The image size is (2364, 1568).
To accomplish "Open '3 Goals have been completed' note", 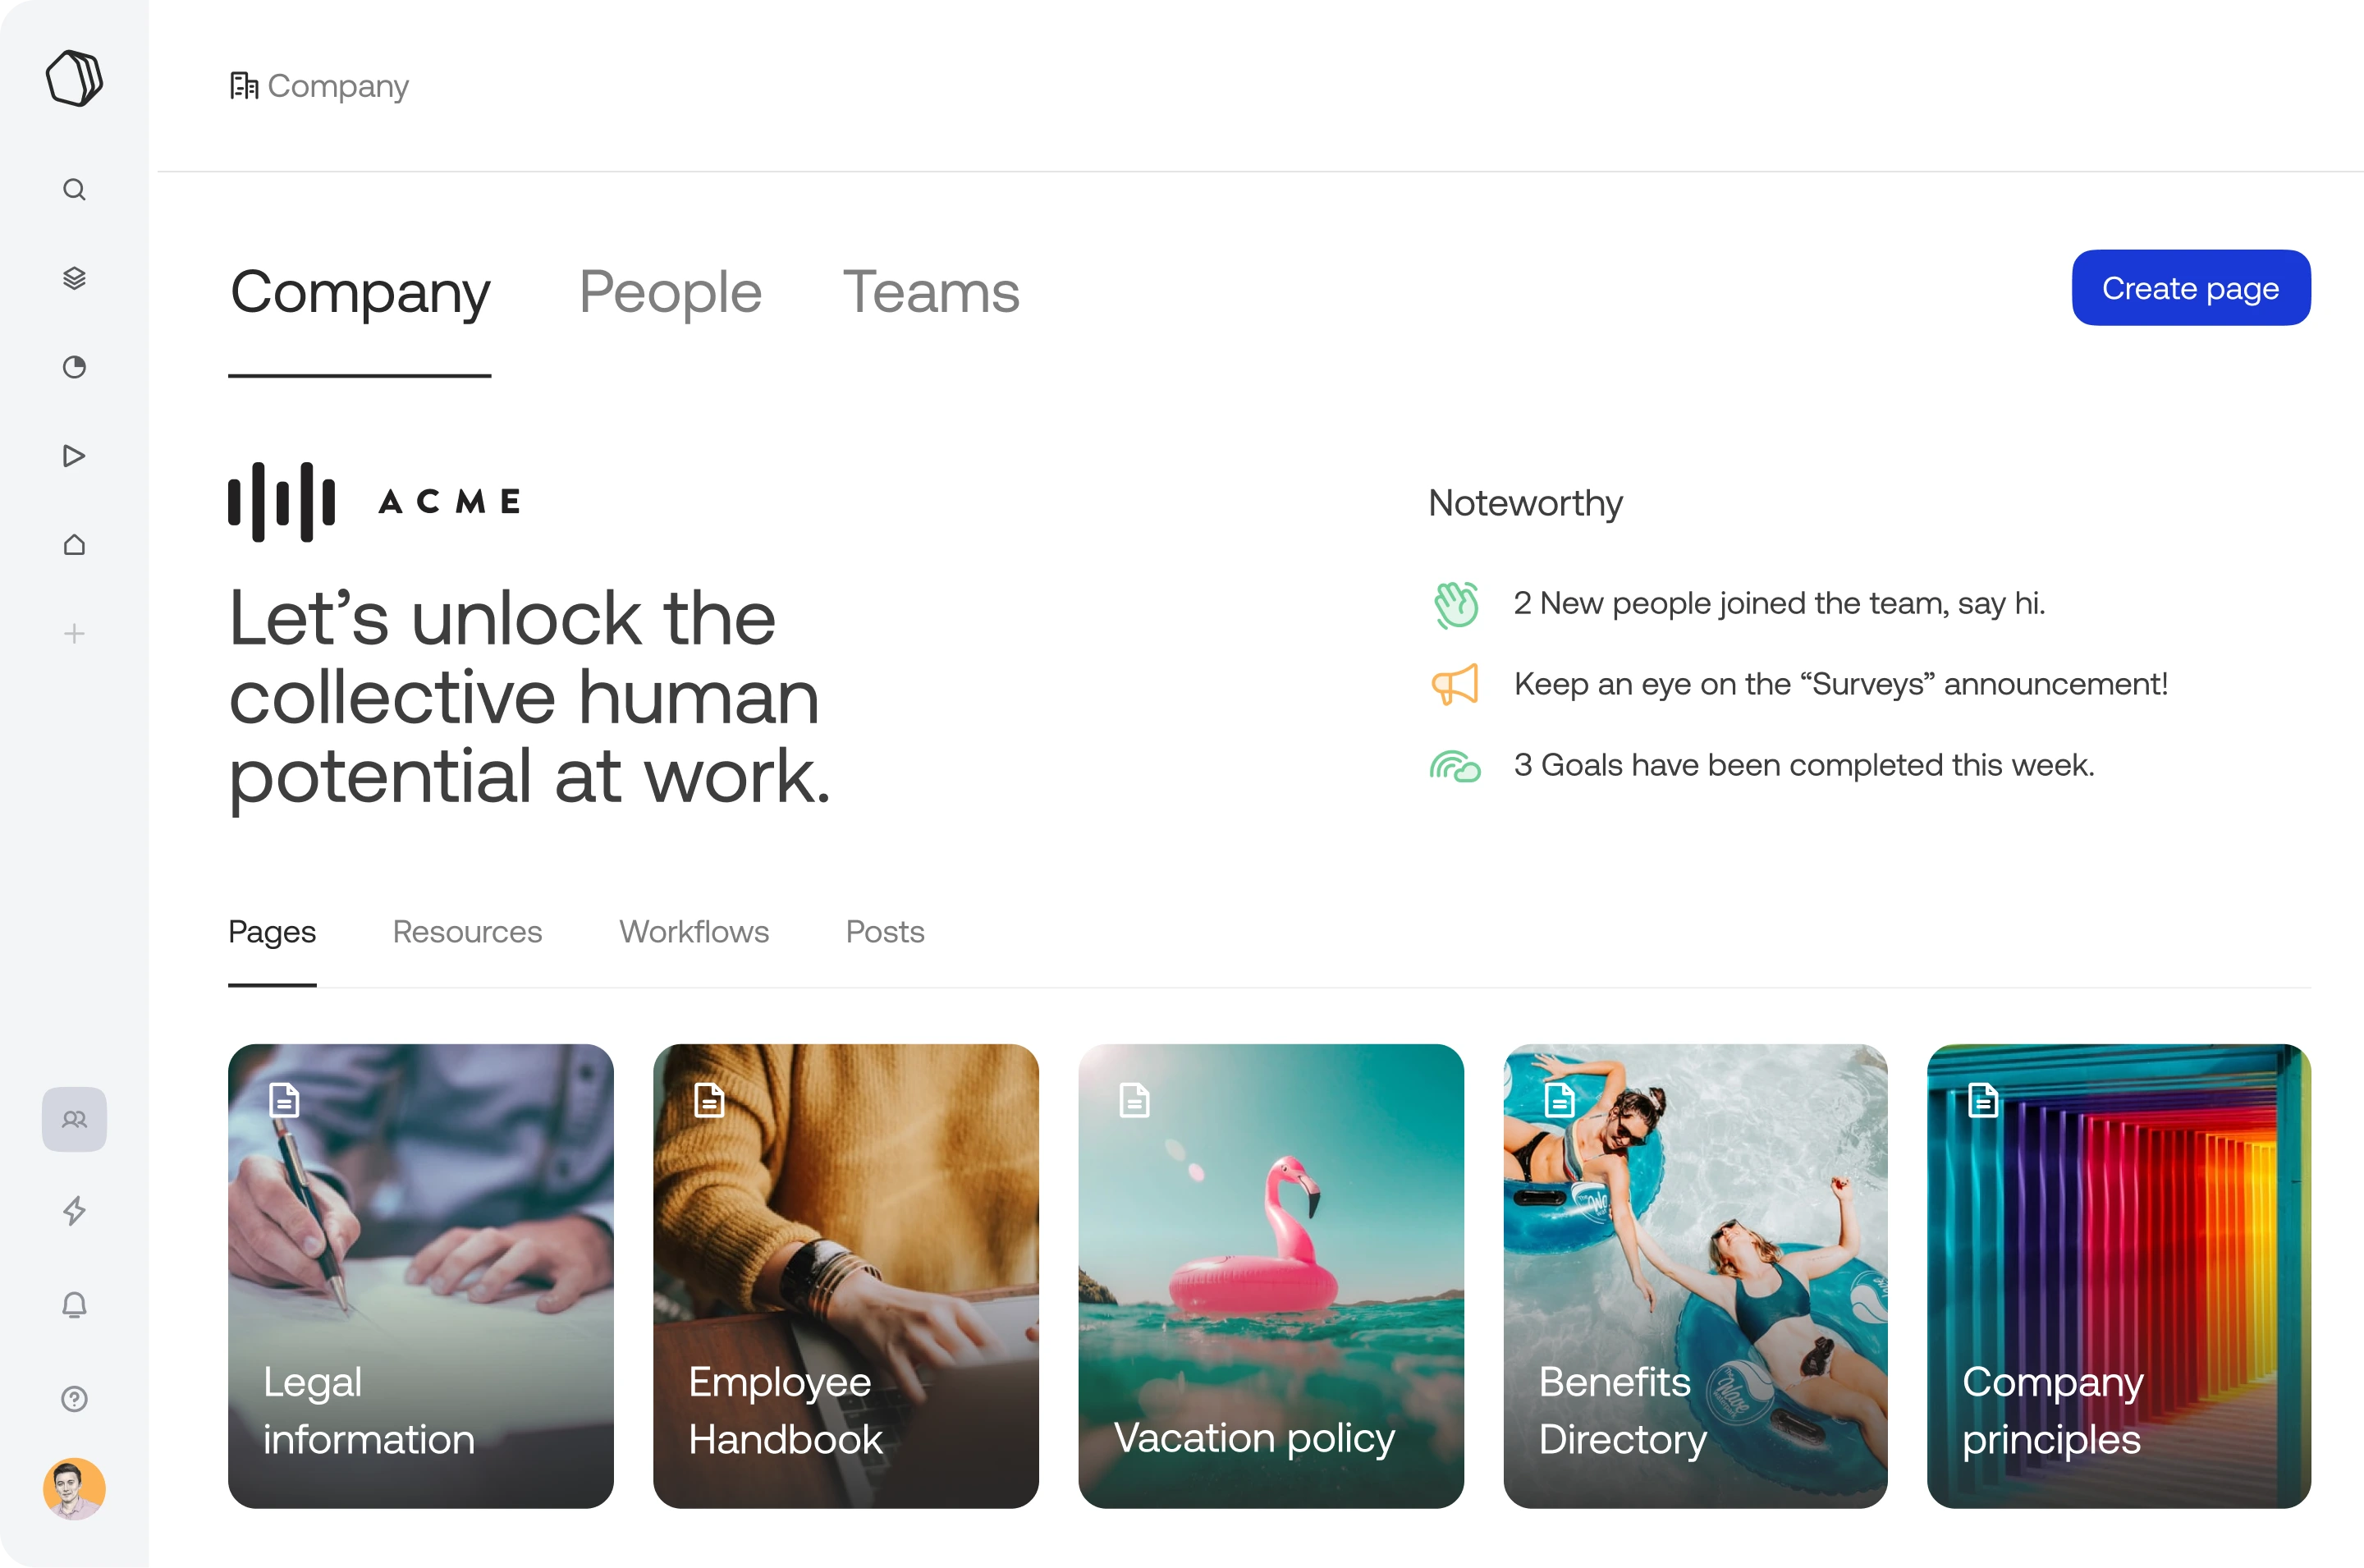I will click(1803, 765).
